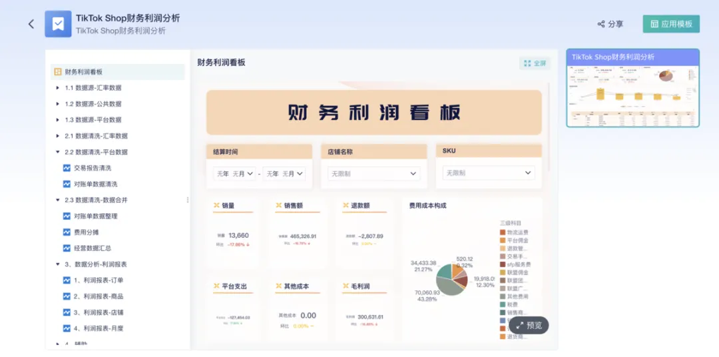Viewport: 719px width, 357px height.
Task: Click the chart icon beside 费用分摊
Action: [67, 232]
